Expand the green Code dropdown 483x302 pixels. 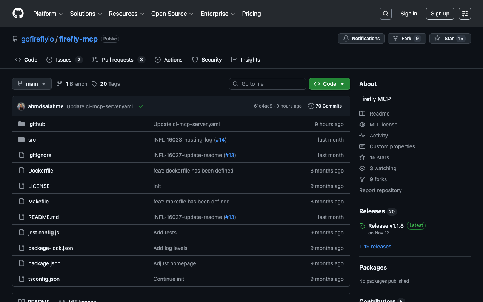pyautogui.click(x=329, y=84)
